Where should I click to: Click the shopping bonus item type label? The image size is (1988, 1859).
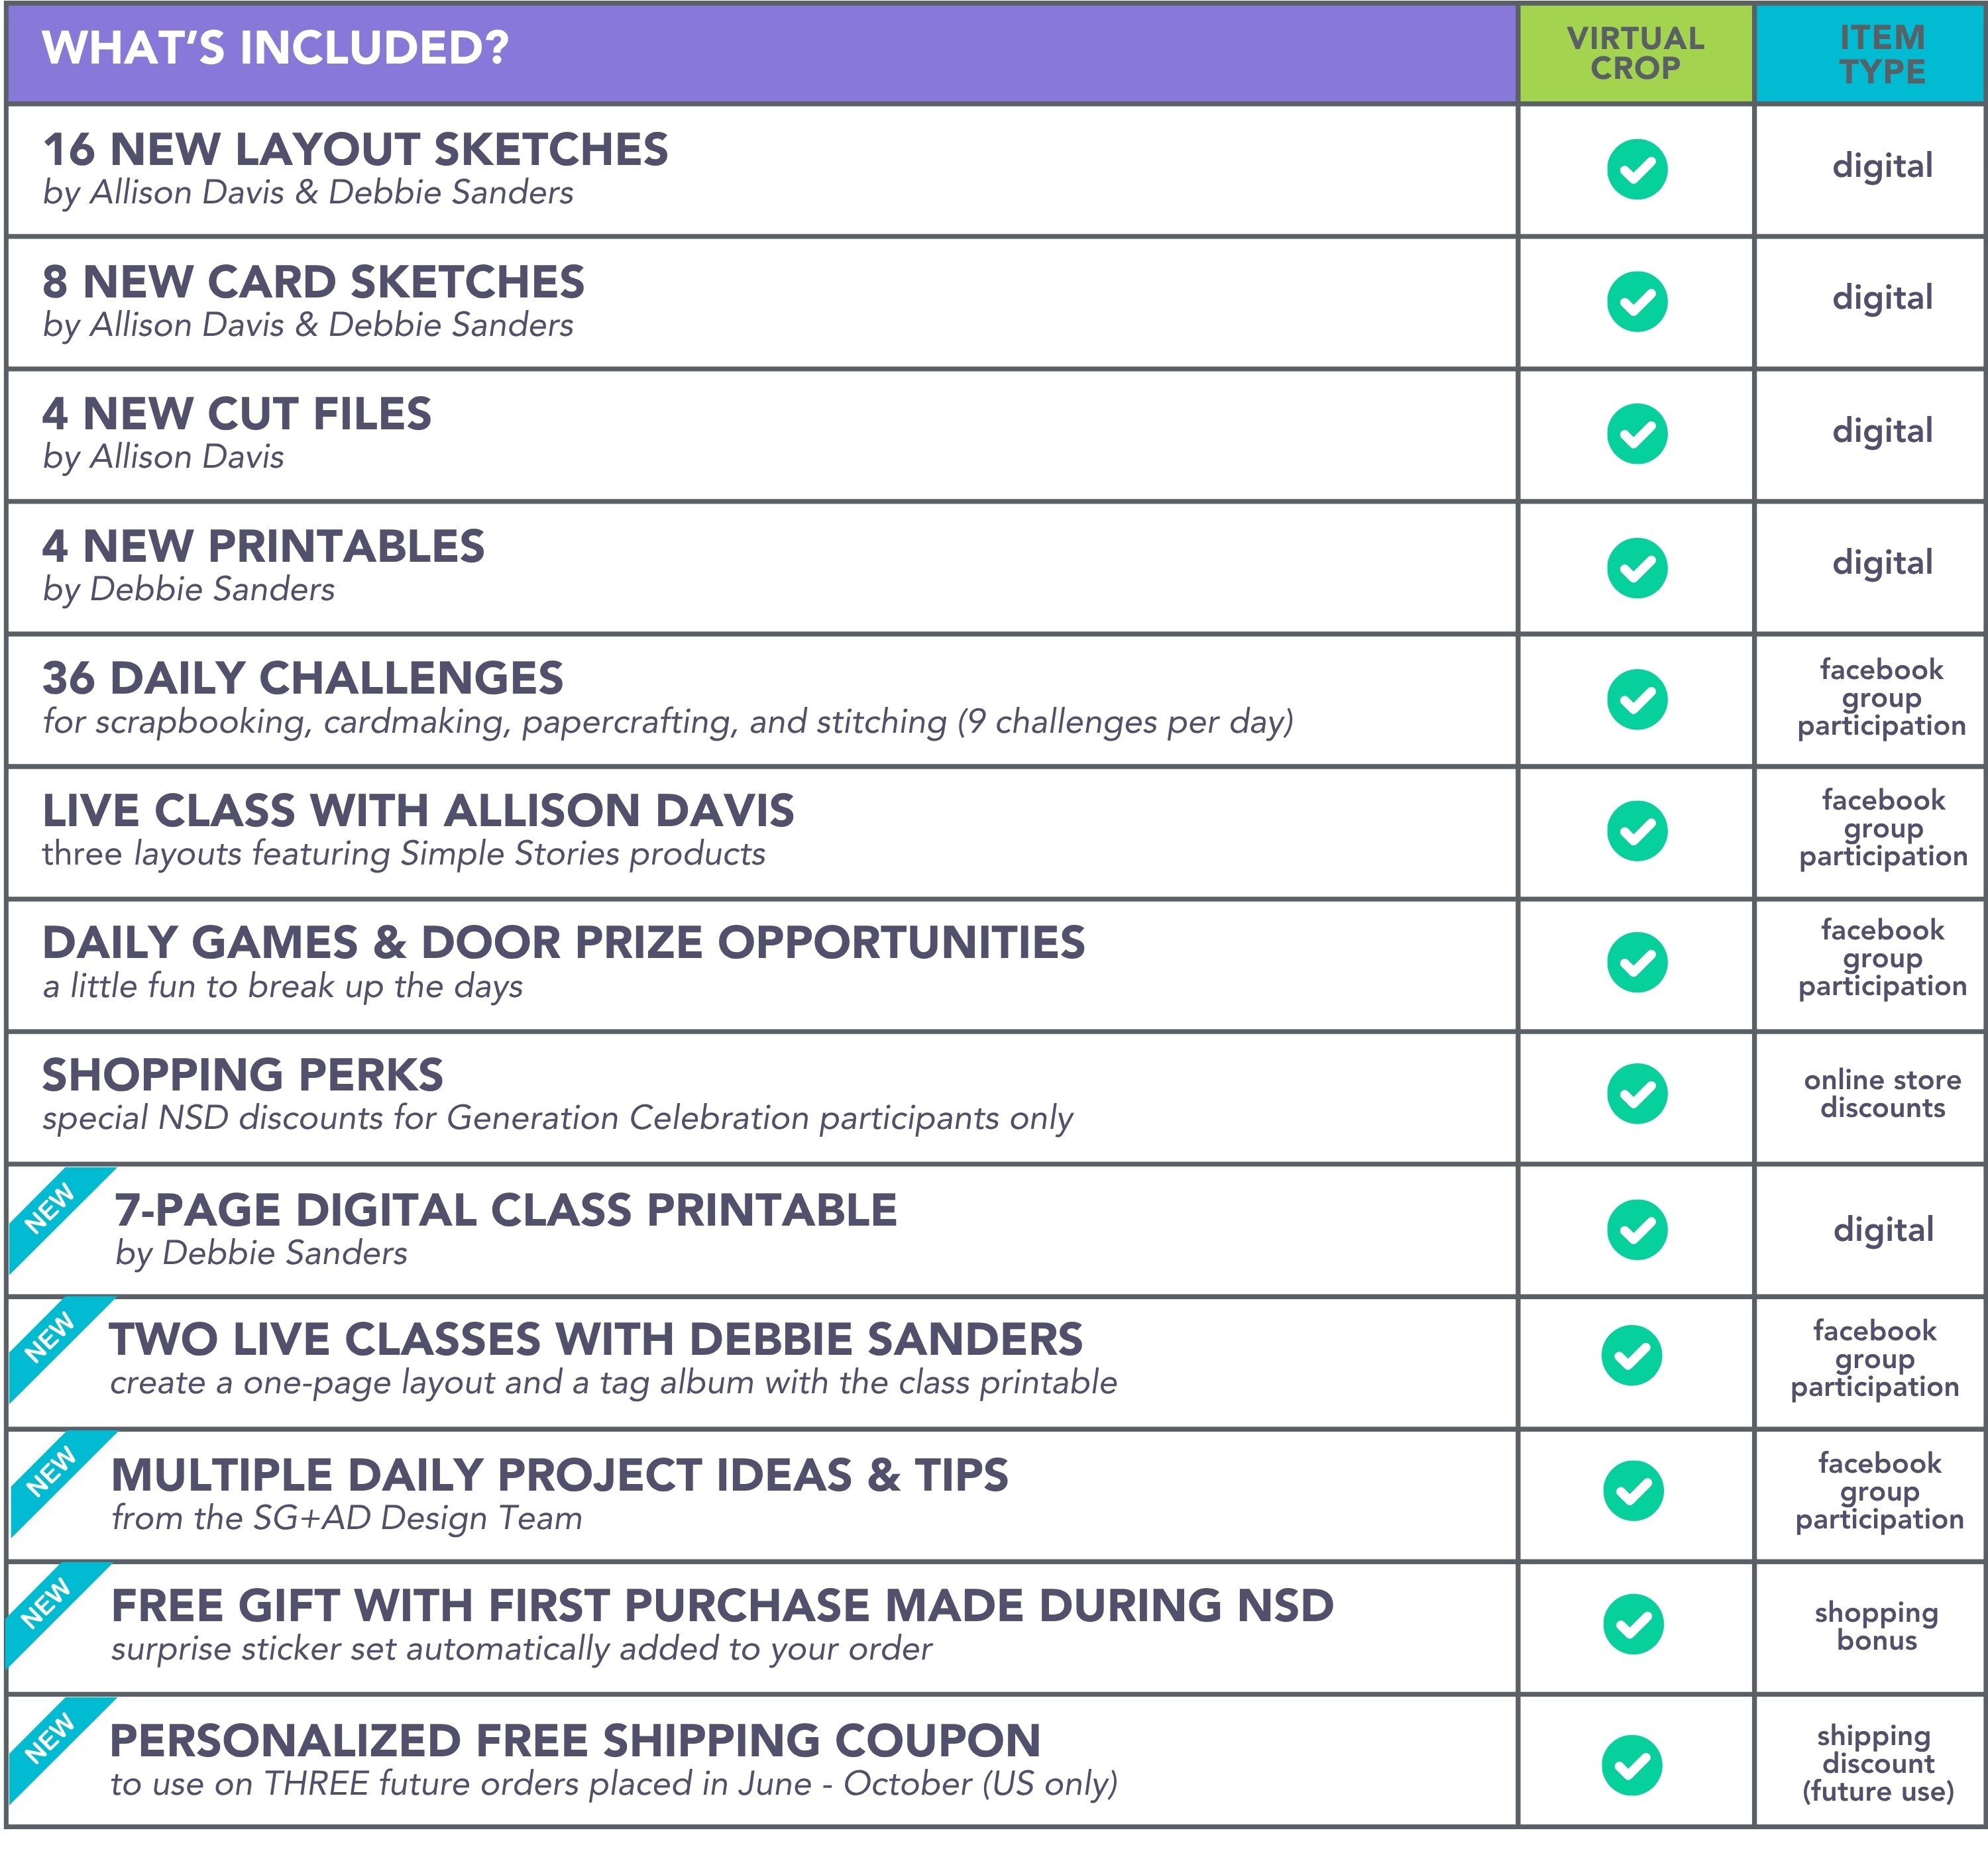(1876, 1625)
